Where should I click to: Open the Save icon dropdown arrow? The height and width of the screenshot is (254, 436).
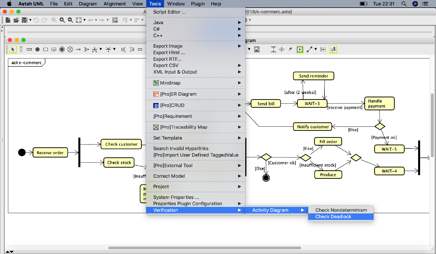pos(30,20)
